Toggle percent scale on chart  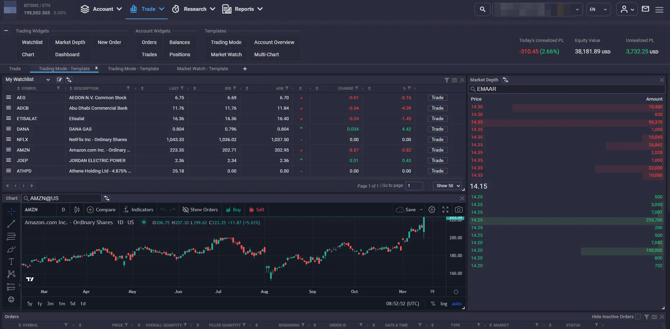click(433, 304)
